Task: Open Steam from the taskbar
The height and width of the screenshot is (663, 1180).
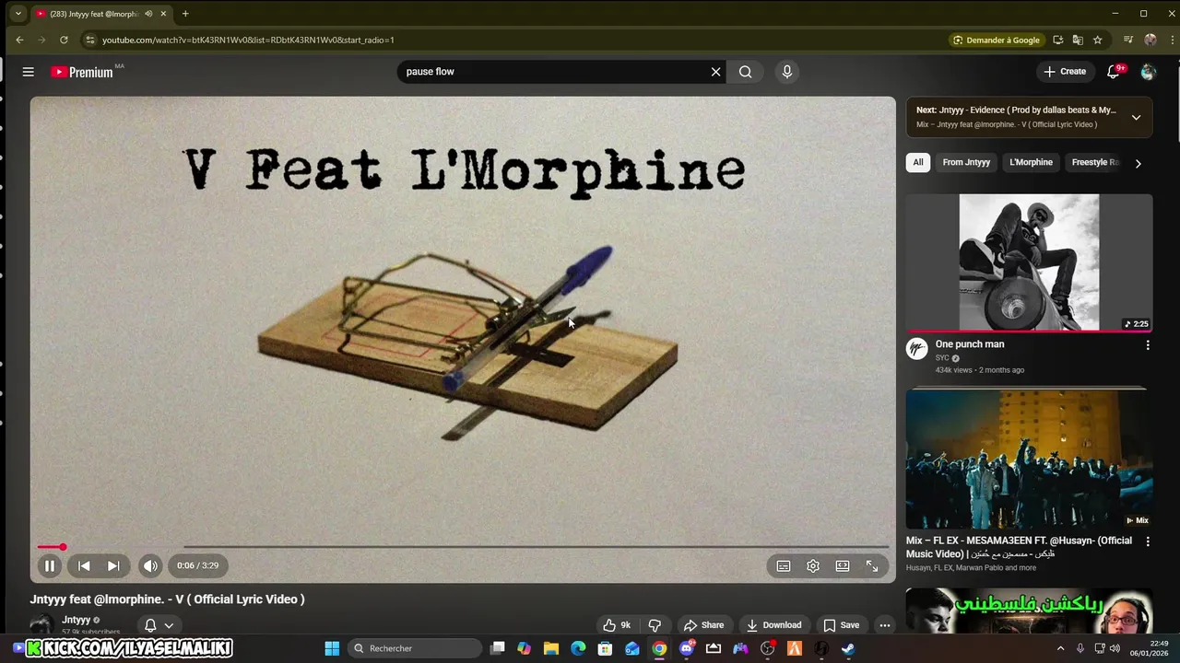Action: pos(848,648)
